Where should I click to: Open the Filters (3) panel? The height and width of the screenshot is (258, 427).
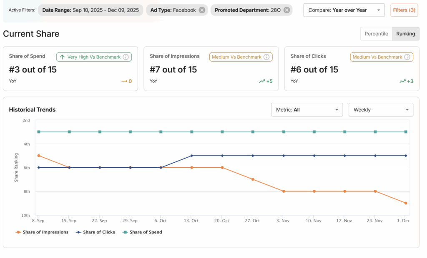[x=404, y=10]
